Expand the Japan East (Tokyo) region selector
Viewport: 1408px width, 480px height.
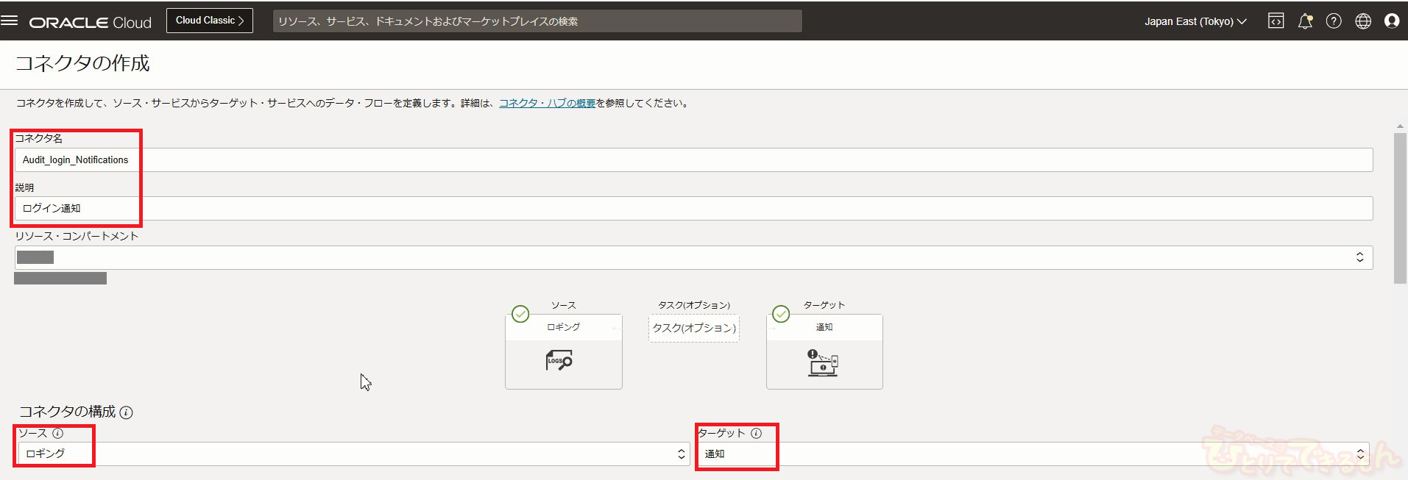[1195, 21]
